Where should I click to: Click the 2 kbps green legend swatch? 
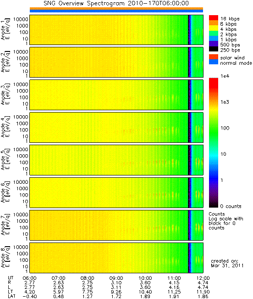[x=214, y=34]
